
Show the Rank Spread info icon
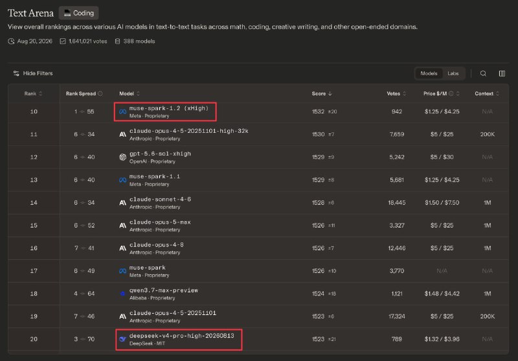point(100,93)
